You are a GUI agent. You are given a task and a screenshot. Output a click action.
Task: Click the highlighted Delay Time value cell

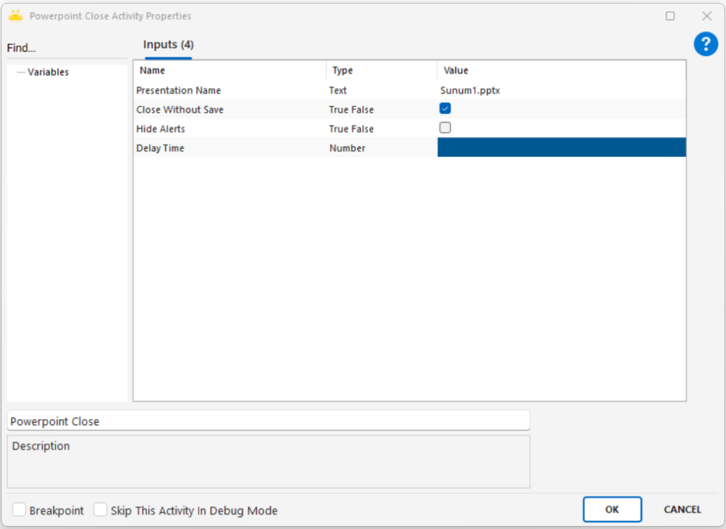click(x=561, y=147)
